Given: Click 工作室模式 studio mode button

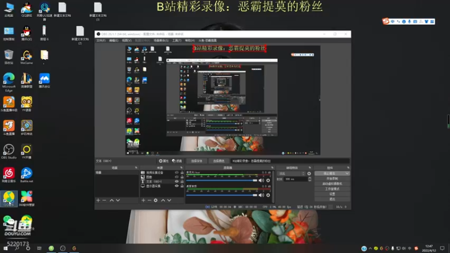Looking at the screenshot, I should pos(332,189).
